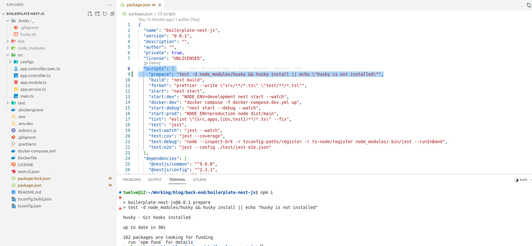
Task: Click the source control compare icon top right
Action: 529,5
